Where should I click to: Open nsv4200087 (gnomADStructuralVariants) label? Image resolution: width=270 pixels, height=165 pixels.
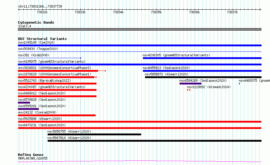52,87
